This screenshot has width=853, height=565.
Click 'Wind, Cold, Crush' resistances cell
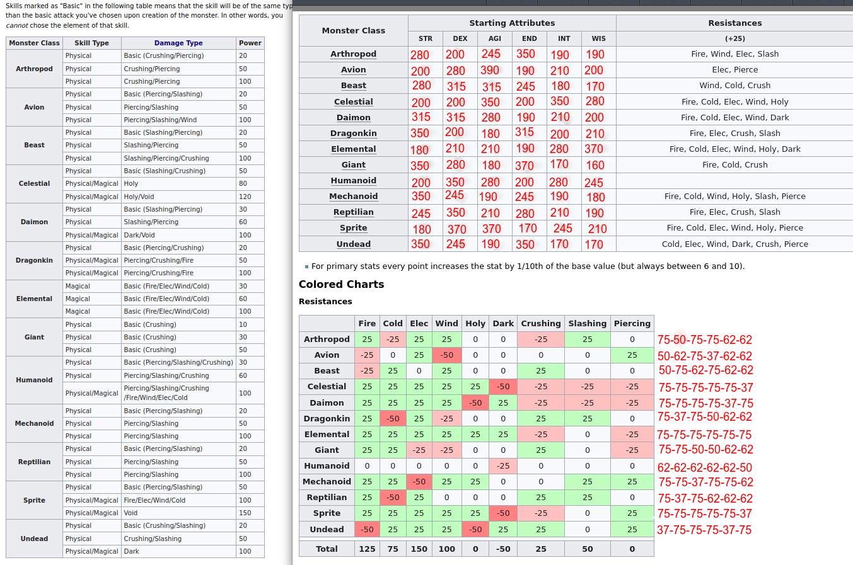click(x=734, y=86)
